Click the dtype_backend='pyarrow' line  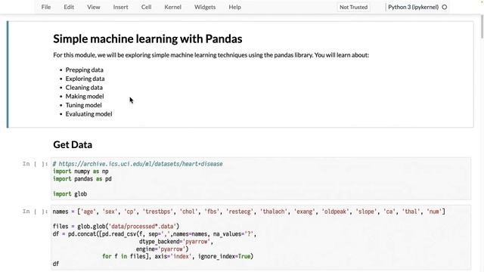coord(176,242)
